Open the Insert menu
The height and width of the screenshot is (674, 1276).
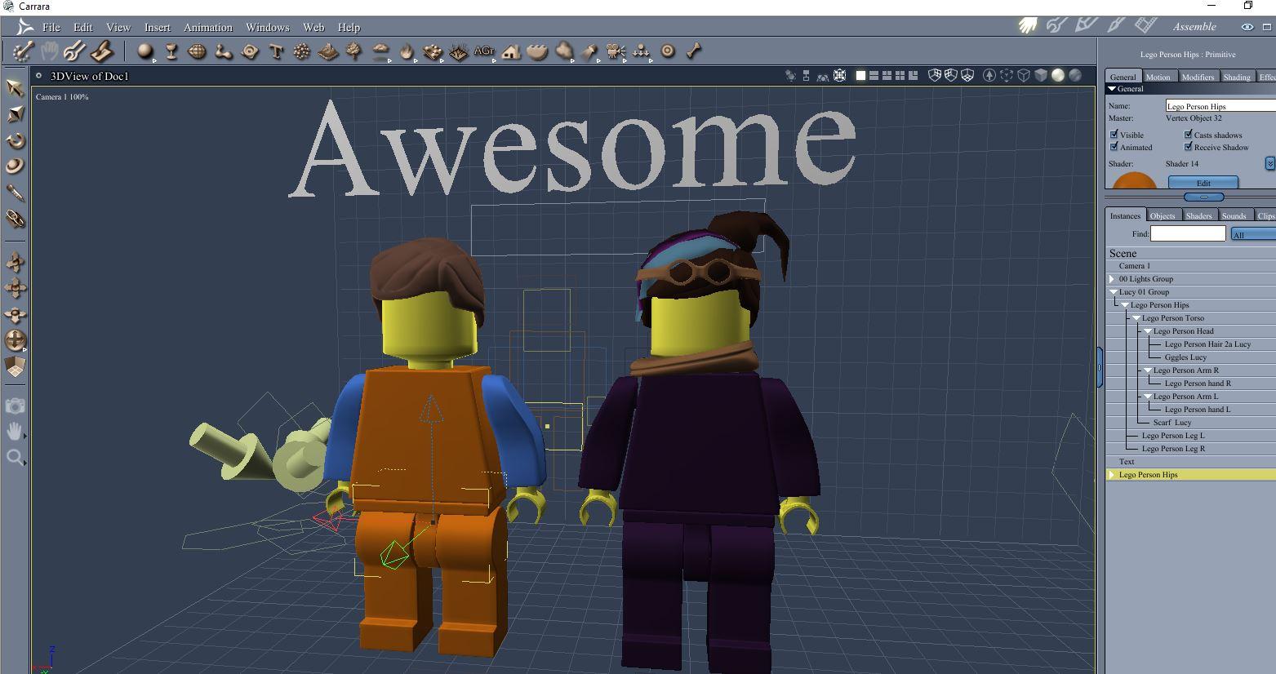pyautogui.click(x=158, y=27)
